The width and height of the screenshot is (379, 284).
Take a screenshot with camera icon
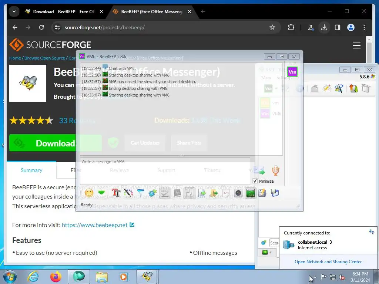[x=238, y=193]
